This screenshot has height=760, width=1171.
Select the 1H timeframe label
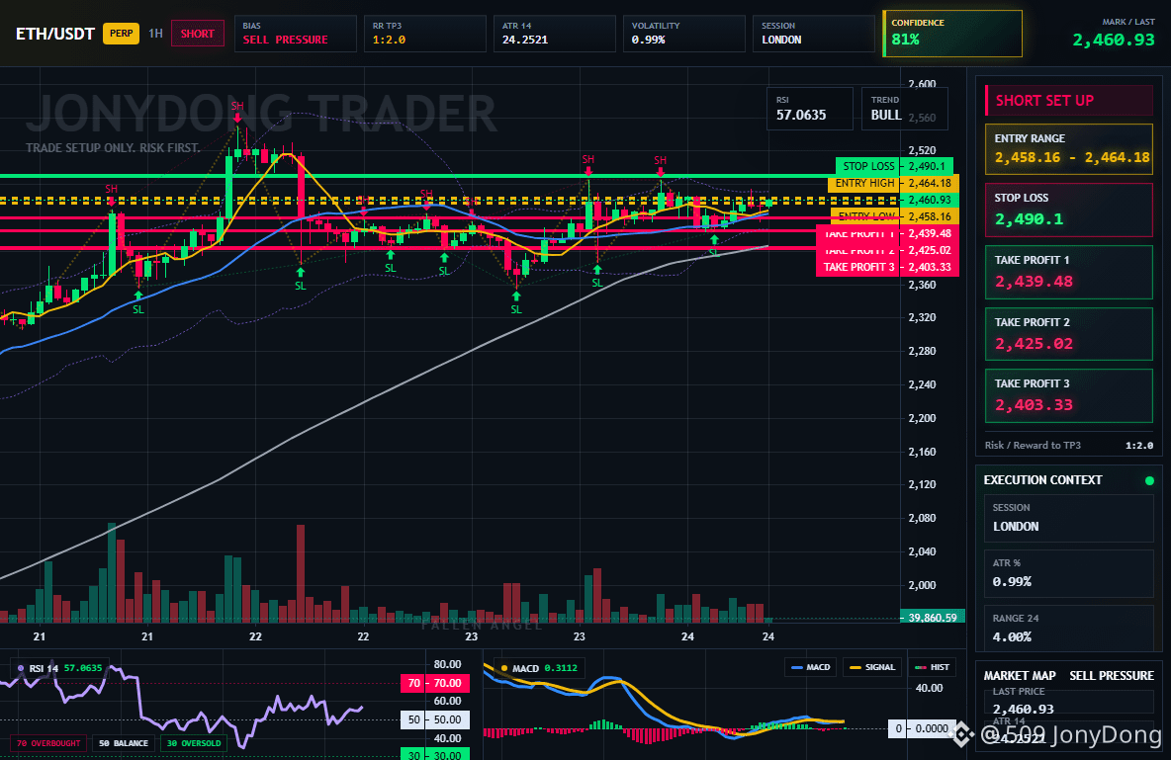point(155,34)
